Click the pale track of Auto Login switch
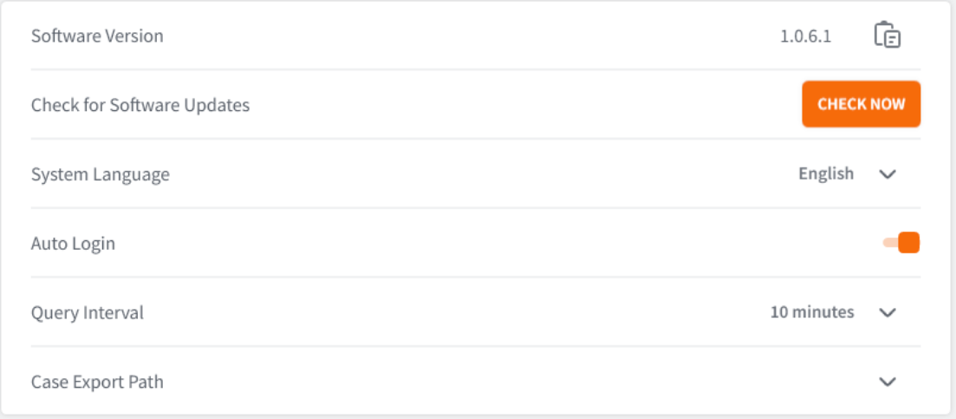 [889, 244]
